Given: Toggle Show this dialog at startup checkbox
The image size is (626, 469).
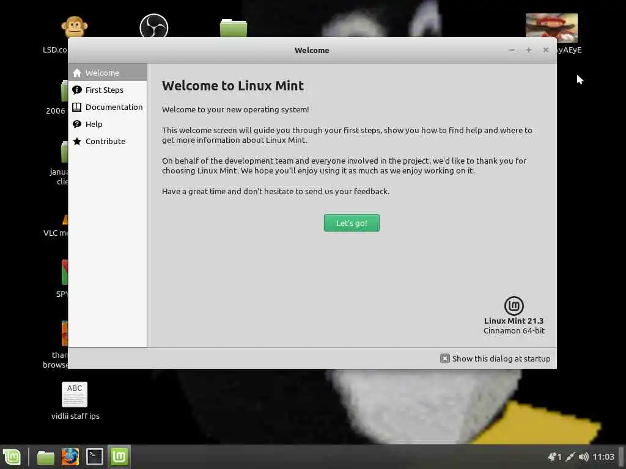Looking at the screenshot, I should (445, 358).
